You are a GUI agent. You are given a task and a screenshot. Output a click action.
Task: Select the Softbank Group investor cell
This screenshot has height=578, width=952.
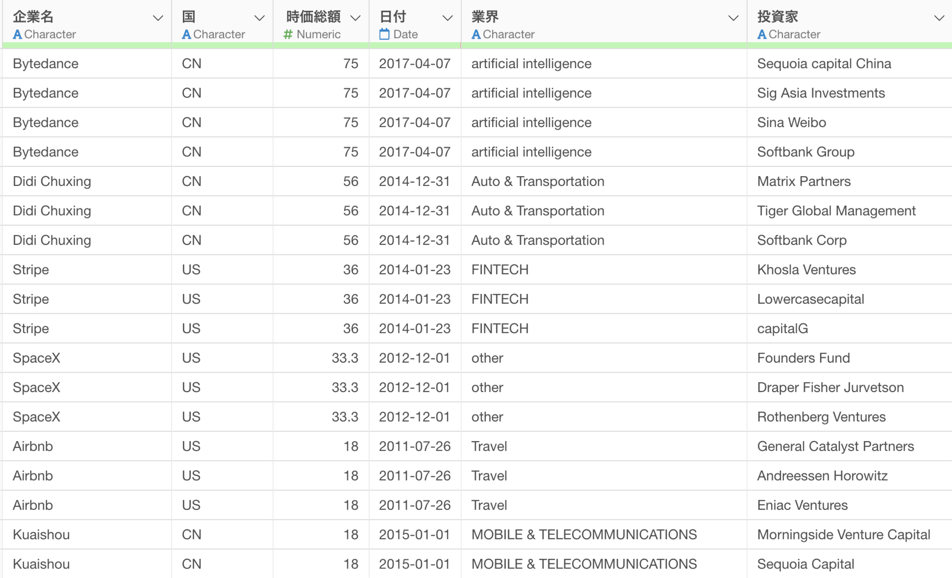(x=849, y=152)
